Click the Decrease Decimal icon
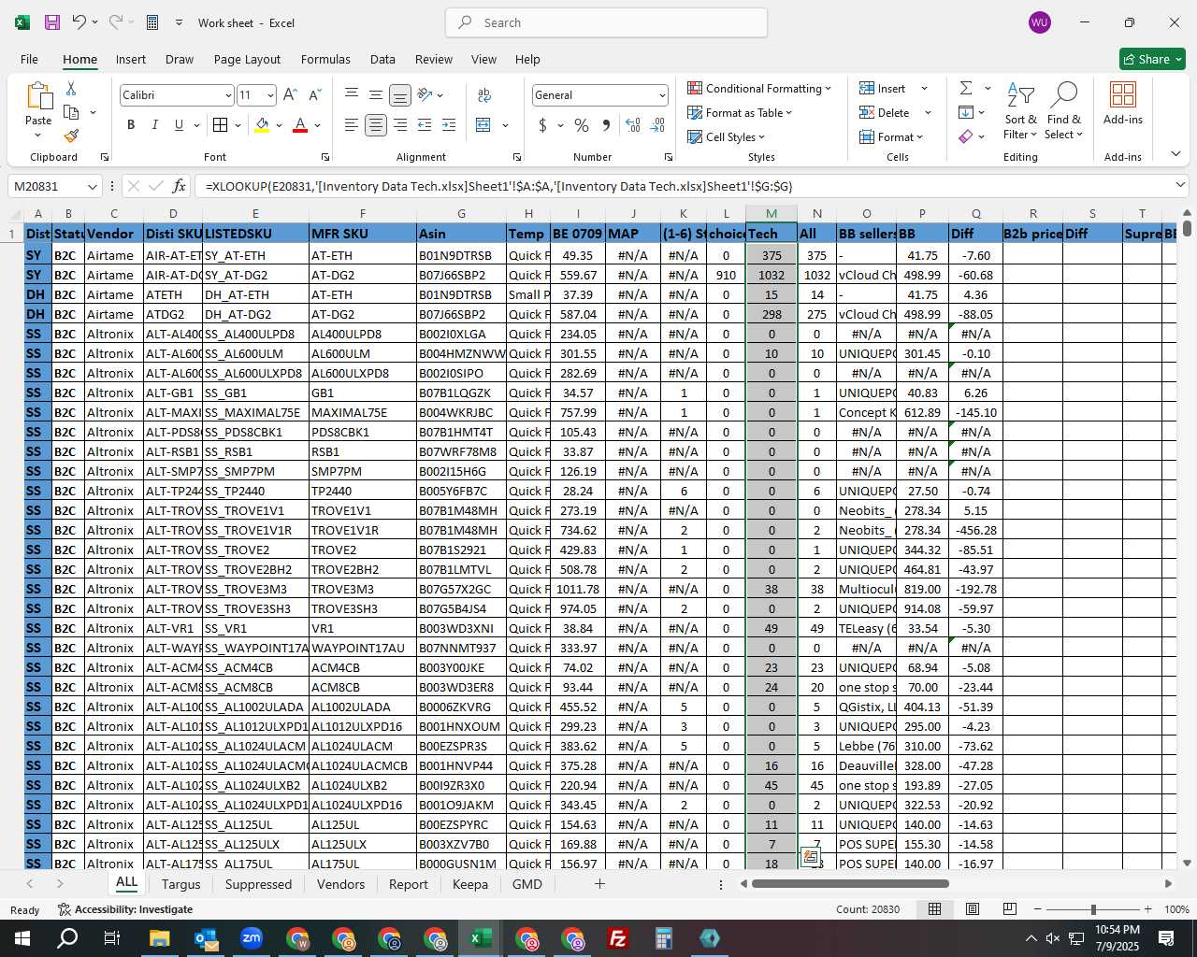The width and height of the screenshot is (1197, 957). pyautogui.click(x=657, y=125)
